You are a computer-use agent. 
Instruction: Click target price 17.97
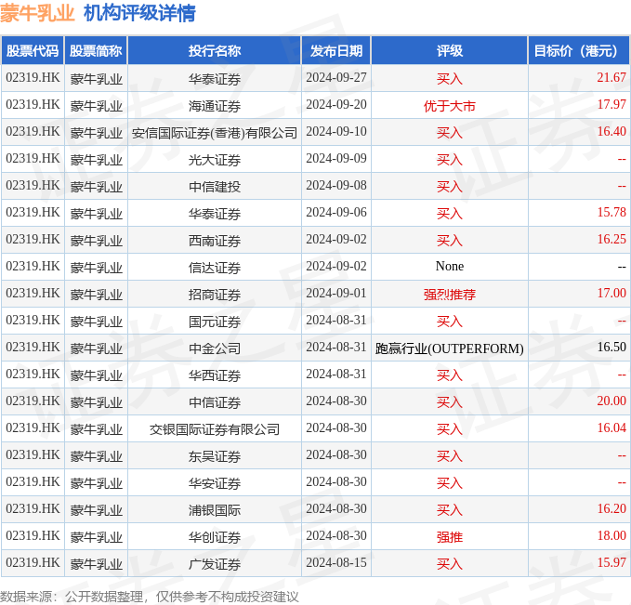(611, 104)
